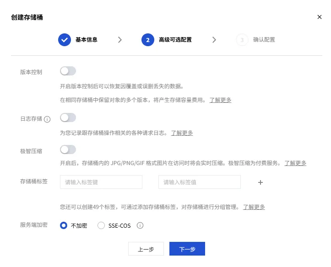331x267 pixels.
Task: Click chevron arrow after 基本信息 step
Action: [x=120, y=40]
